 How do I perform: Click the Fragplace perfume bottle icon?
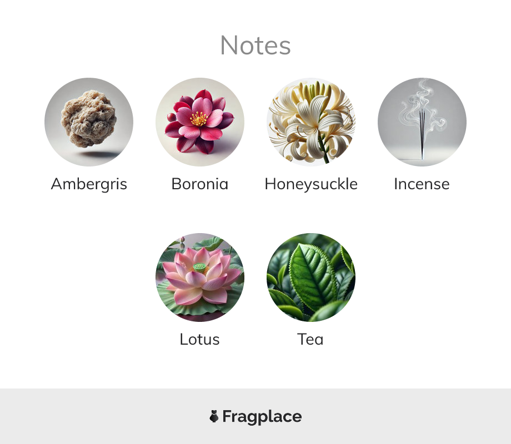tap(214, 416)
